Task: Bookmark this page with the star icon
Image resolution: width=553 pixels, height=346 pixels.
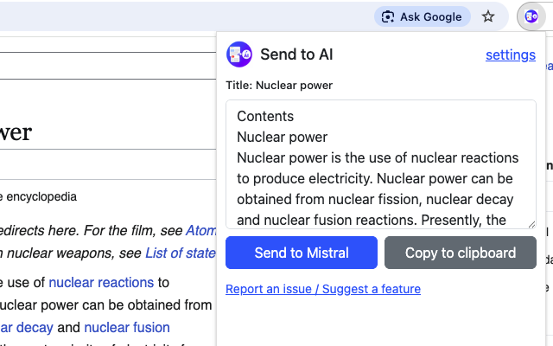Action: [488, 16]
